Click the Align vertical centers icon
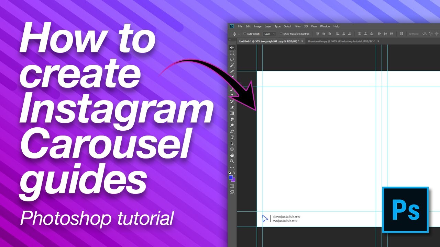 click(324, 34)
